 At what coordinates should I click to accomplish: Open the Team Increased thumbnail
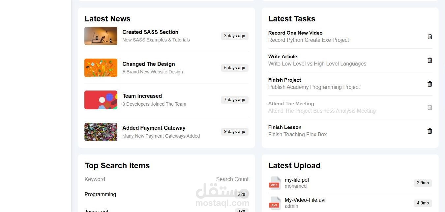(x=101, y=100)
